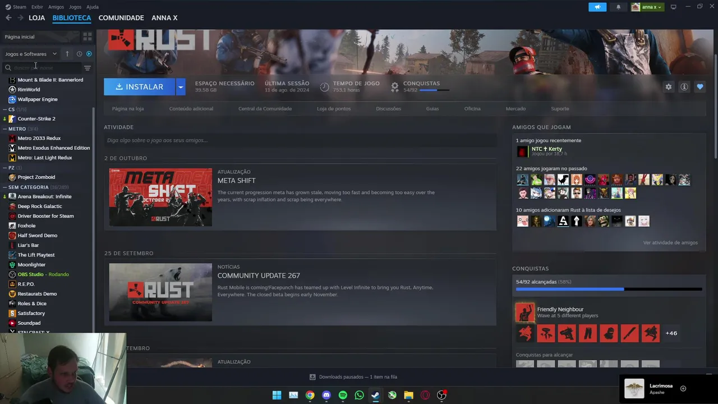The image size is (718, 404).
Task: Open the arrow dropdown beside INSTALAR
Action: click(x=181, y=87)
